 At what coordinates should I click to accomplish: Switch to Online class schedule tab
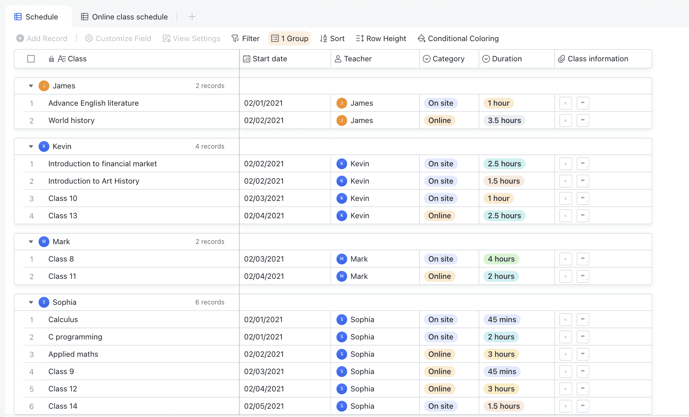124,17
